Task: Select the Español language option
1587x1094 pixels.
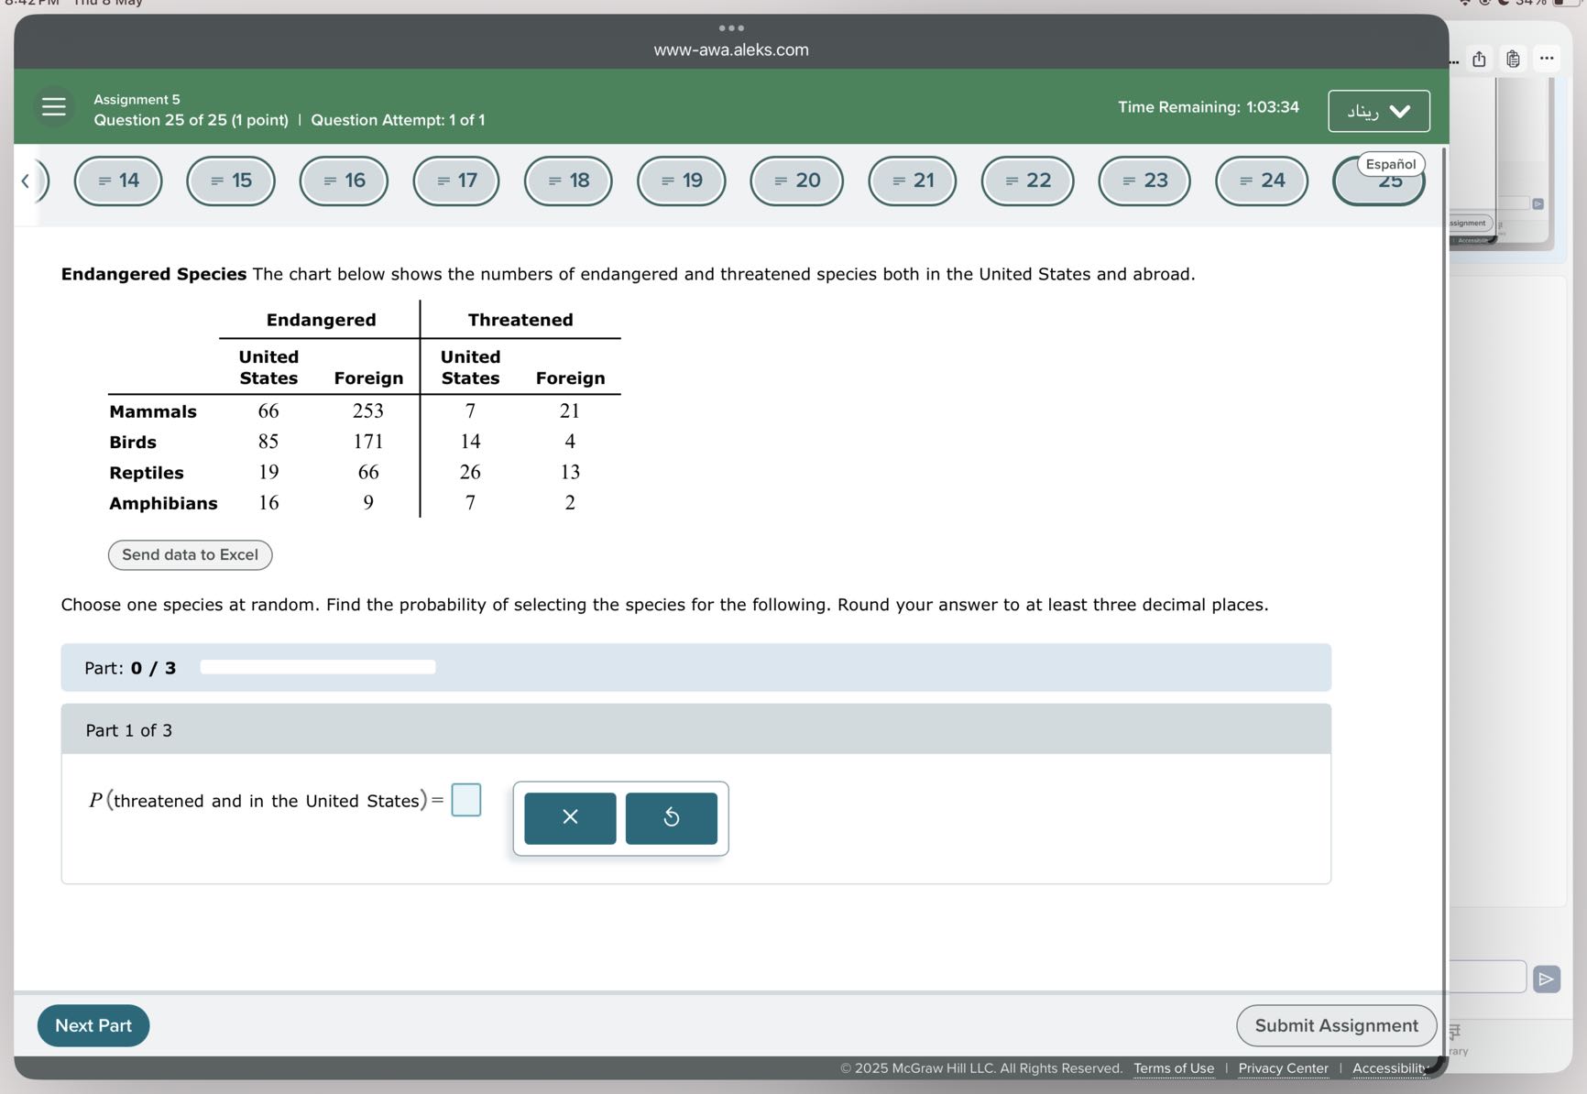Action: tap(1391, 164)
